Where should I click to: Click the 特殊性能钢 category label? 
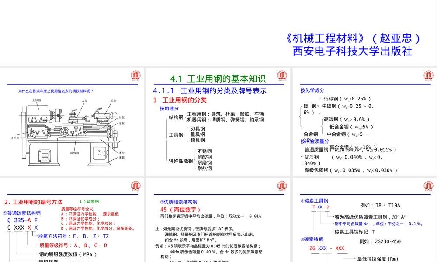(181, 161)
